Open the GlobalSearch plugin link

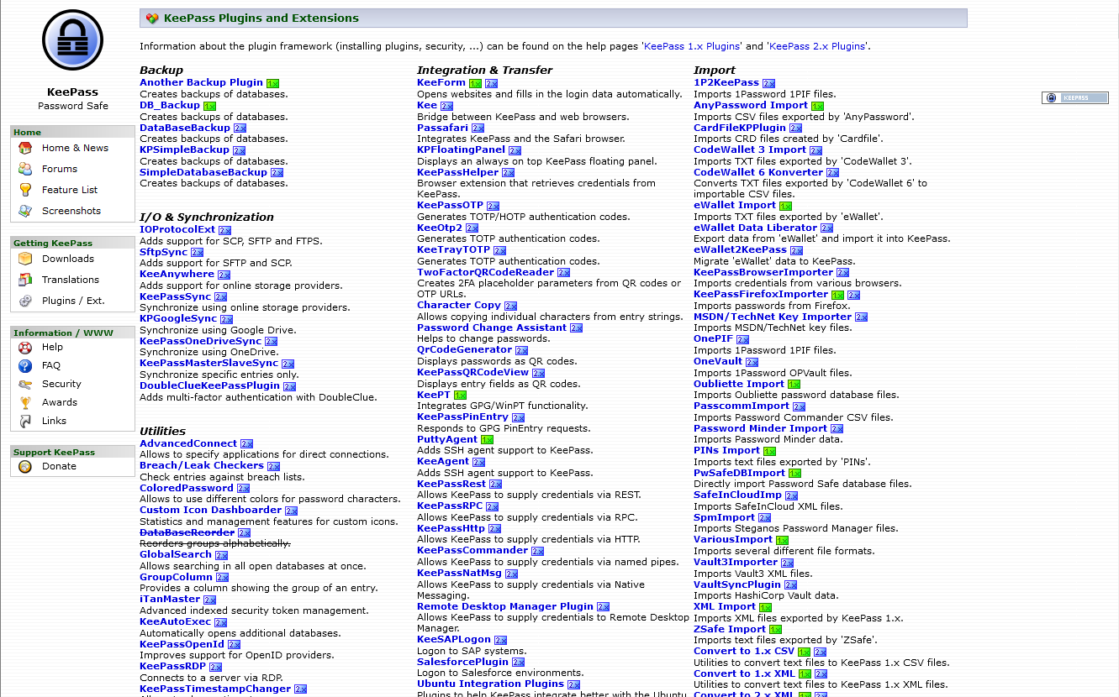point(176,554)
